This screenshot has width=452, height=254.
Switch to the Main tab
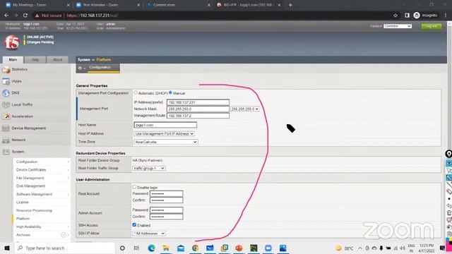13,59
